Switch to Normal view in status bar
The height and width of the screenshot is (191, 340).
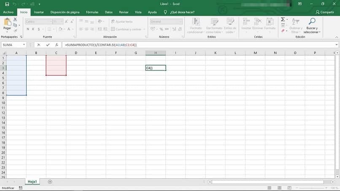(x=269, y=188)
